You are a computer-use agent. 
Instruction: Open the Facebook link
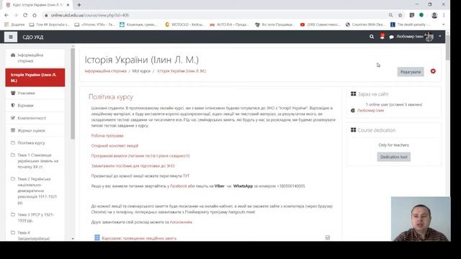click(179, 186)
